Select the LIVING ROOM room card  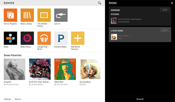tap(140, 34)
